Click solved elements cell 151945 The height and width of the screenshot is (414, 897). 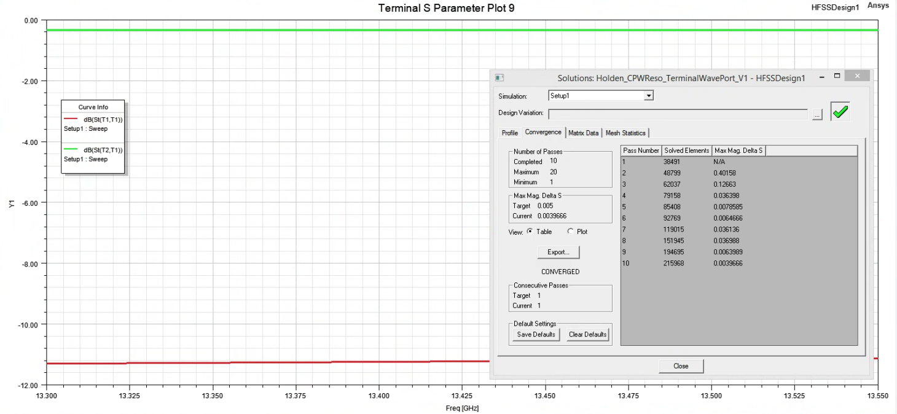tap(674, 241)
